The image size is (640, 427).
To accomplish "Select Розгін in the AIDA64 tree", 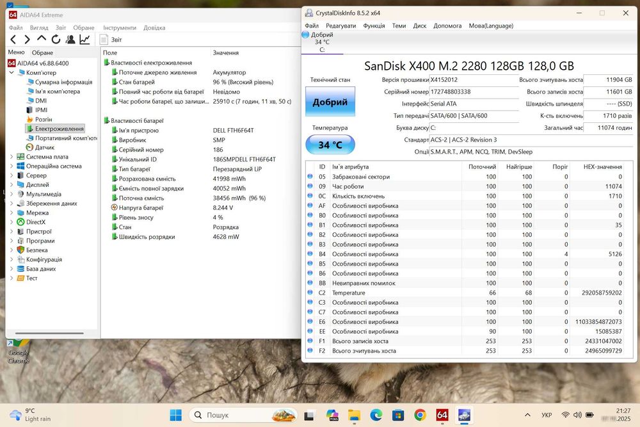I will (43, 119).
